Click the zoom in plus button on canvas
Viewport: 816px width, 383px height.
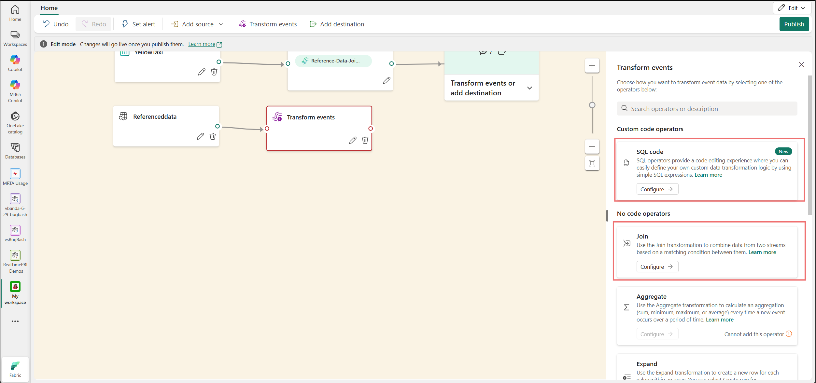(x=592, y=66)
